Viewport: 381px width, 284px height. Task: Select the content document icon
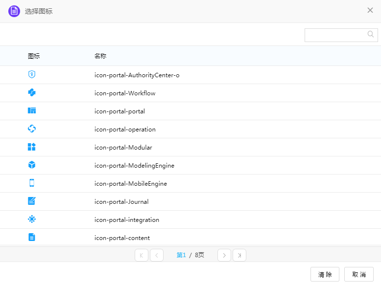pos(32,238)
